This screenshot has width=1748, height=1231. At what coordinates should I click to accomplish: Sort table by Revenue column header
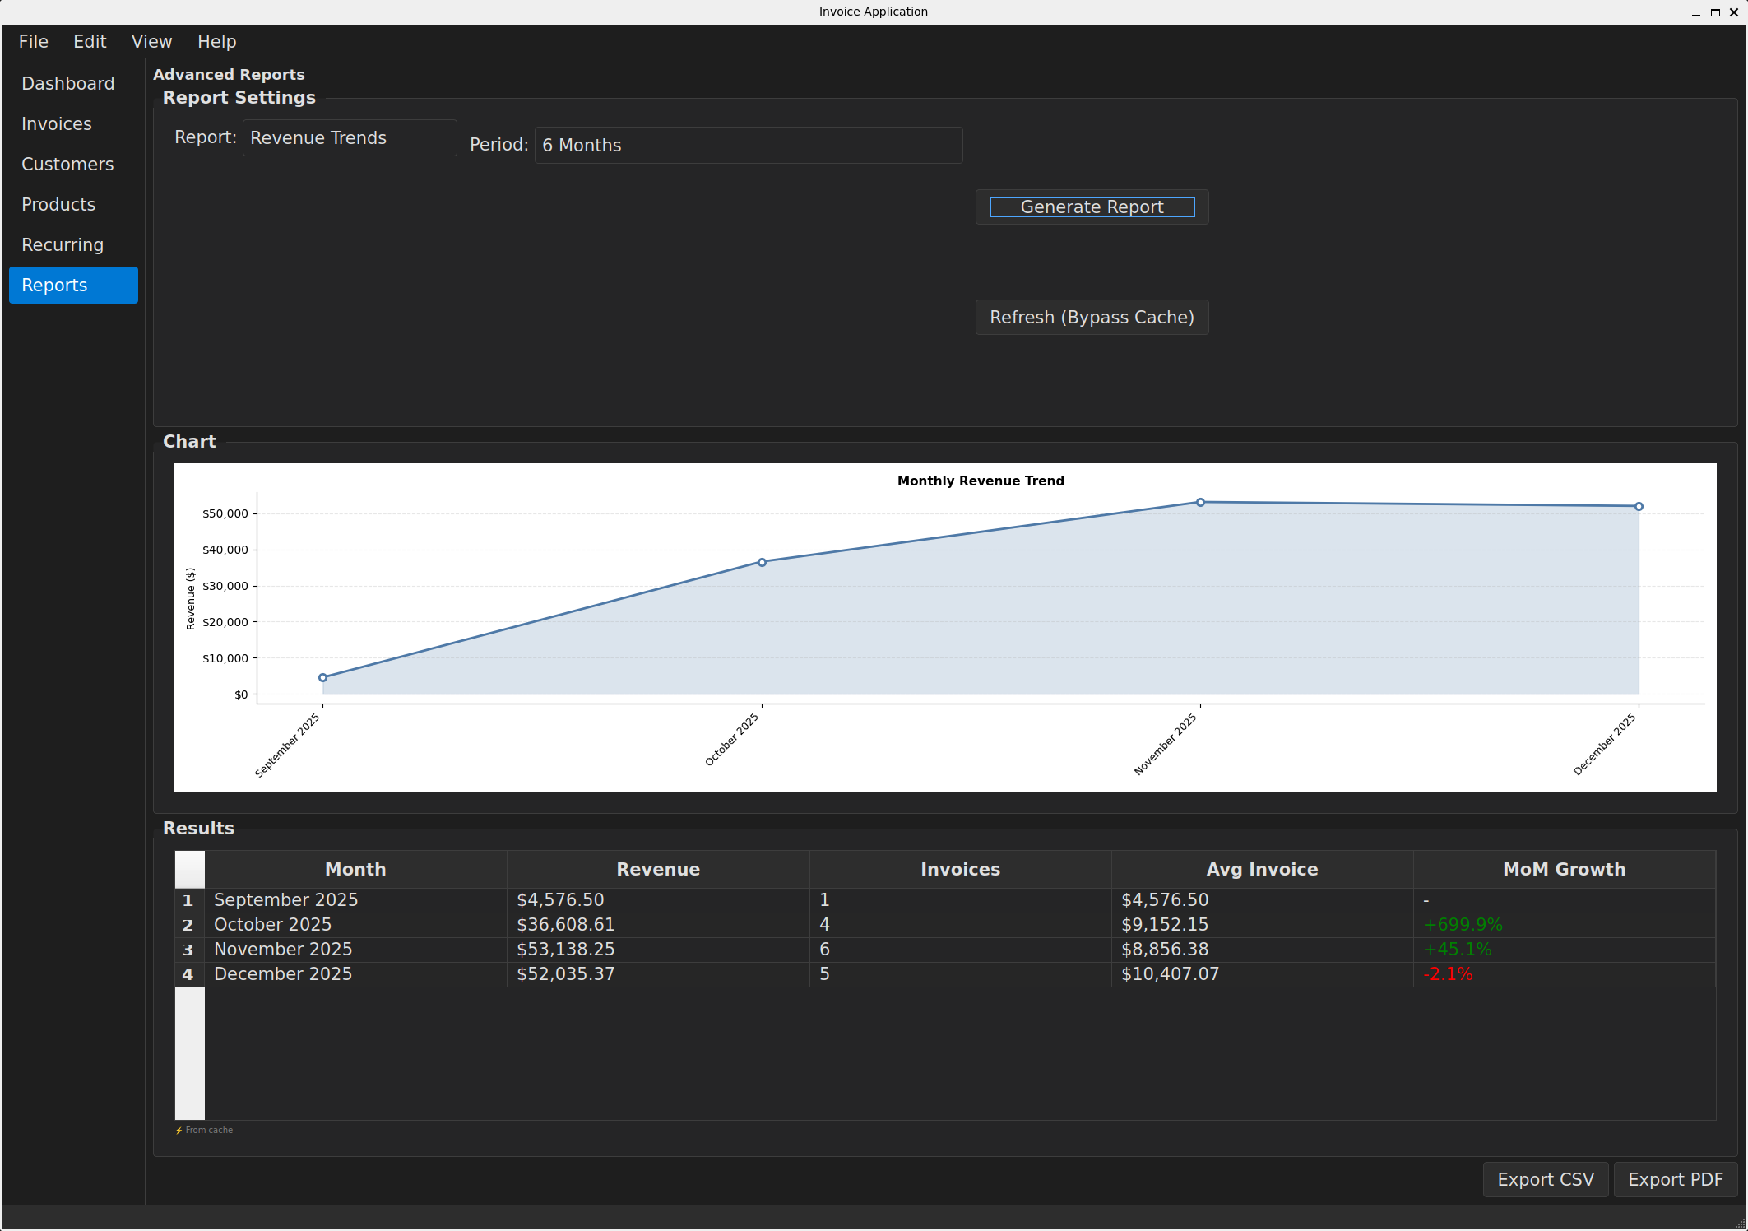click(x=657, y=870)
